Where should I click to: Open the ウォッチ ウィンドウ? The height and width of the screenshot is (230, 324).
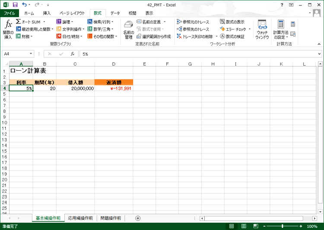262,29
